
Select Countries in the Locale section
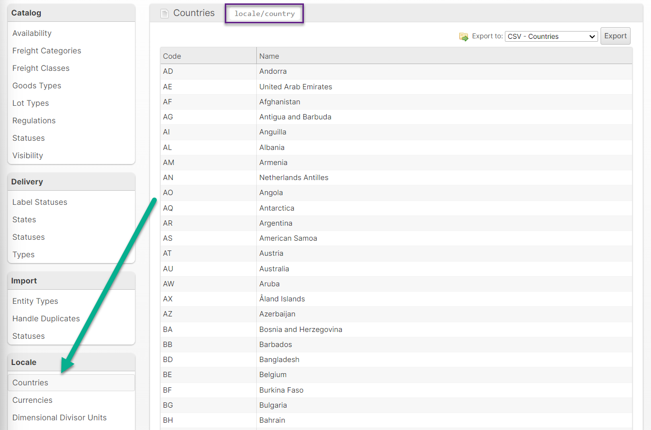pos(31,382)
